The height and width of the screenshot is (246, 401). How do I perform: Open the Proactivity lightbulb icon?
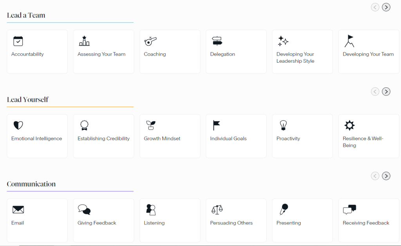(x=283, y=125)
